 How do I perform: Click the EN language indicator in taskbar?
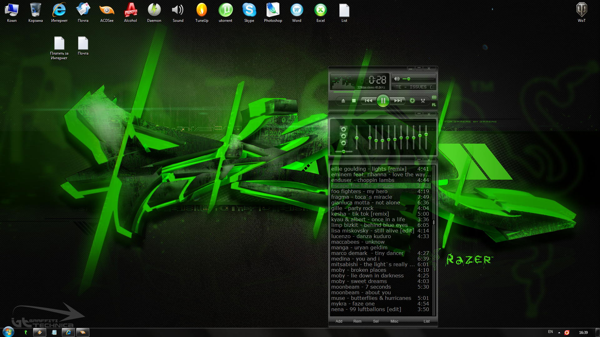click(x=550, y=332)
